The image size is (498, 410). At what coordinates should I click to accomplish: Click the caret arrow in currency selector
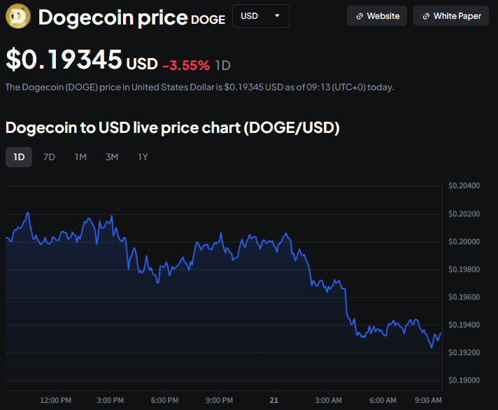click(x=278, y=15)
